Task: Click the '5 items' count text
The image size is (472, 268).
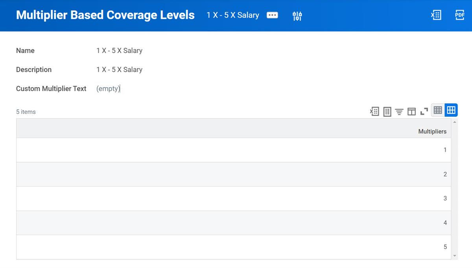Action: coord(26,112)
